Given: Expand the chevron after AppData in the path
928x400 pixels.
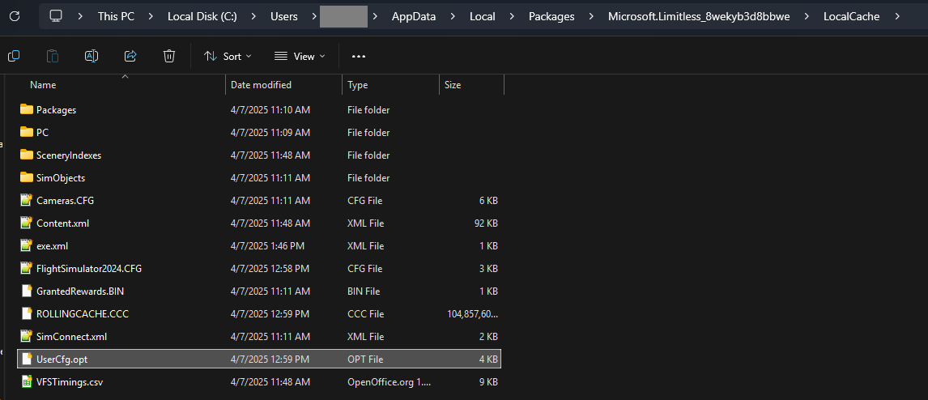Looking at the screenshot, I should click(453, 16).
